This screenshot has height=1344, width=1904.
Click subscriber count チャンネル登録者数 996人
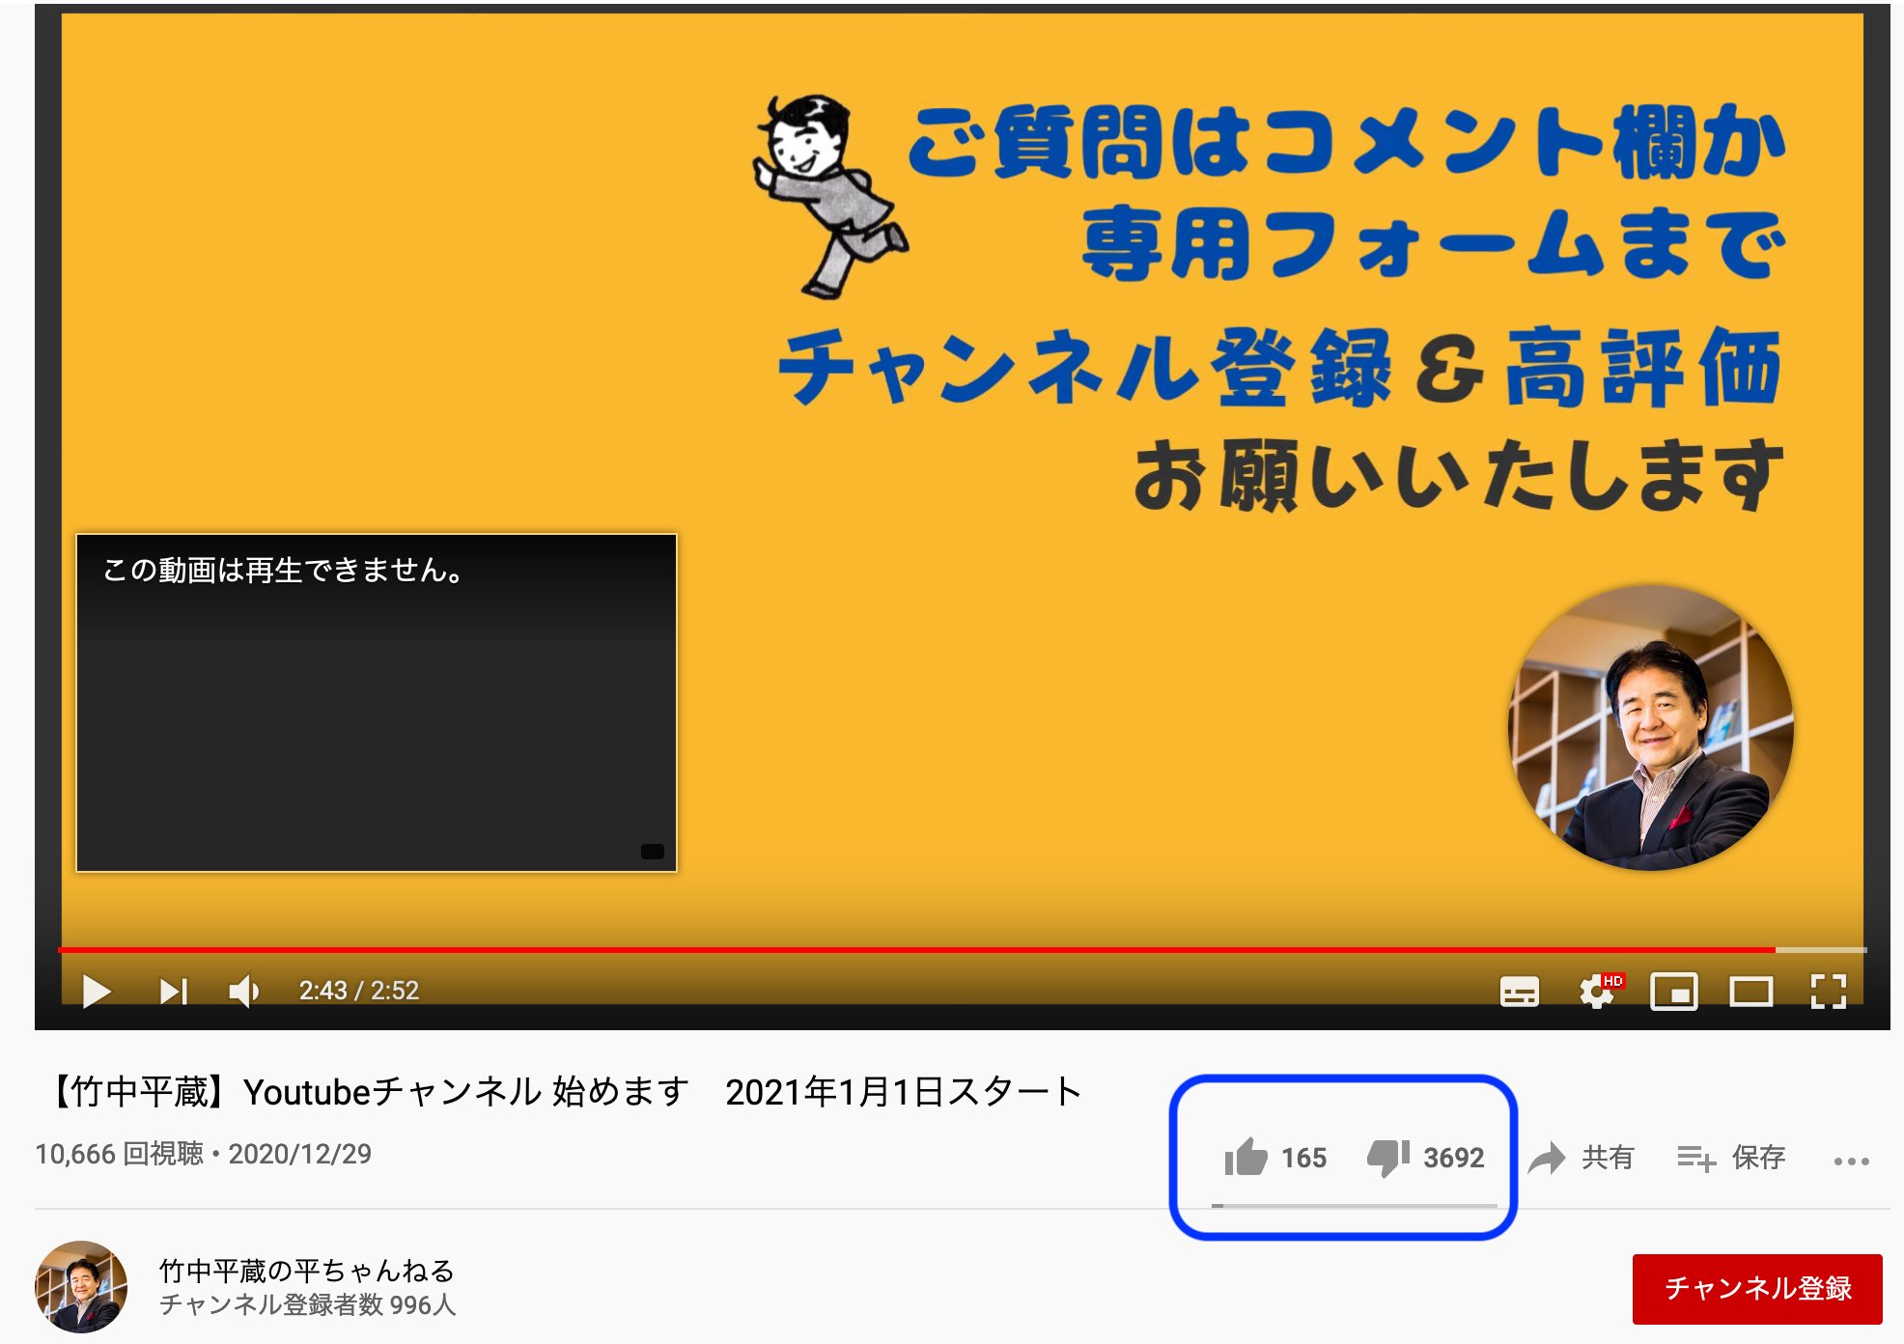click(307, 1304)
